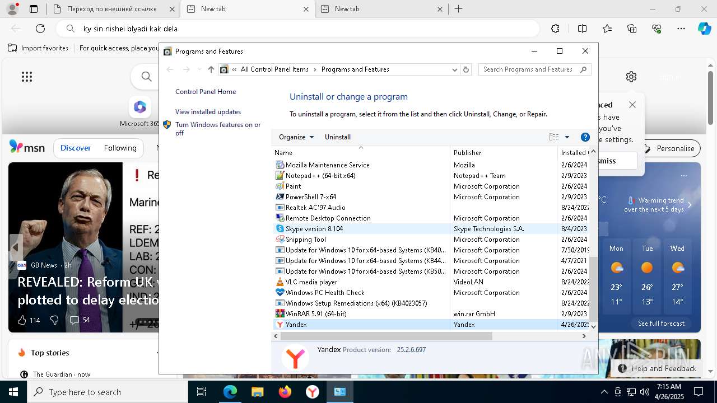Open recent locations dropdown arrow
Viewport: 717px width, 403px height.
199,69
